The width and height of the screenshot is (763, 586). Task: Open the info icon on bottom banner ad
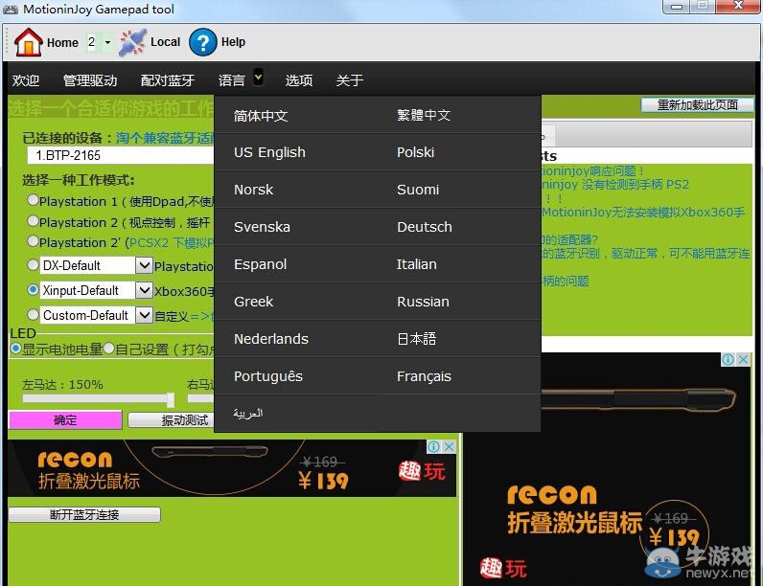(x=433, y=446)
